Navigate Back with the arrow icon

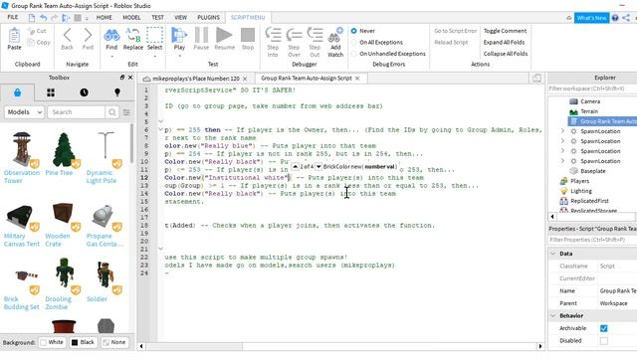point(67,36)
